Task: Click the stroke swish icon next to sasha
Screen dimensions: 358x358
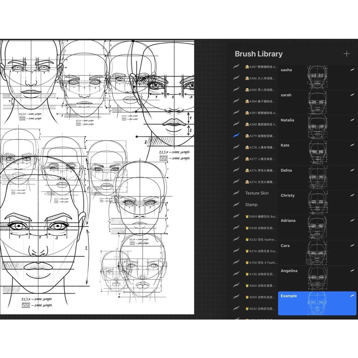Action: 352,70
